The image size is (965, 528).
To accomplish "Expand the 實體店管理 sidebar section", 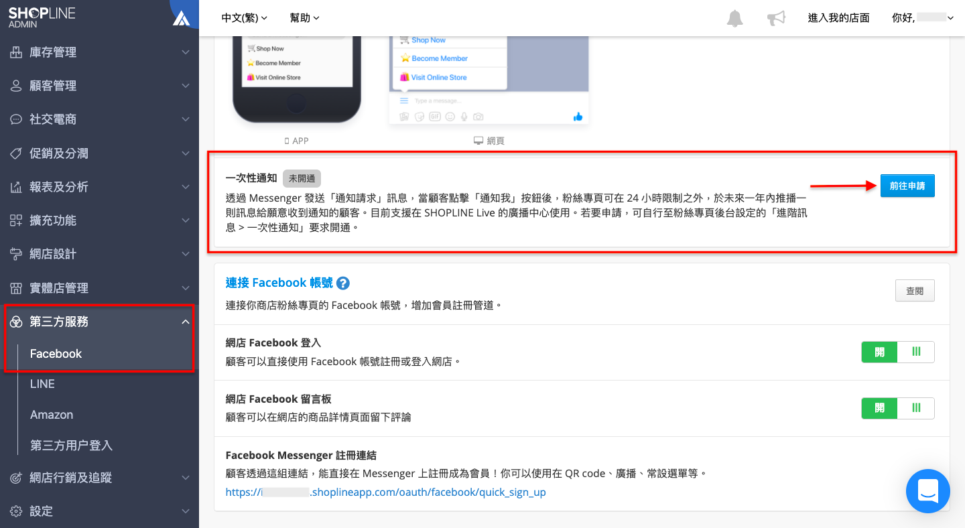I will [186, 288].
